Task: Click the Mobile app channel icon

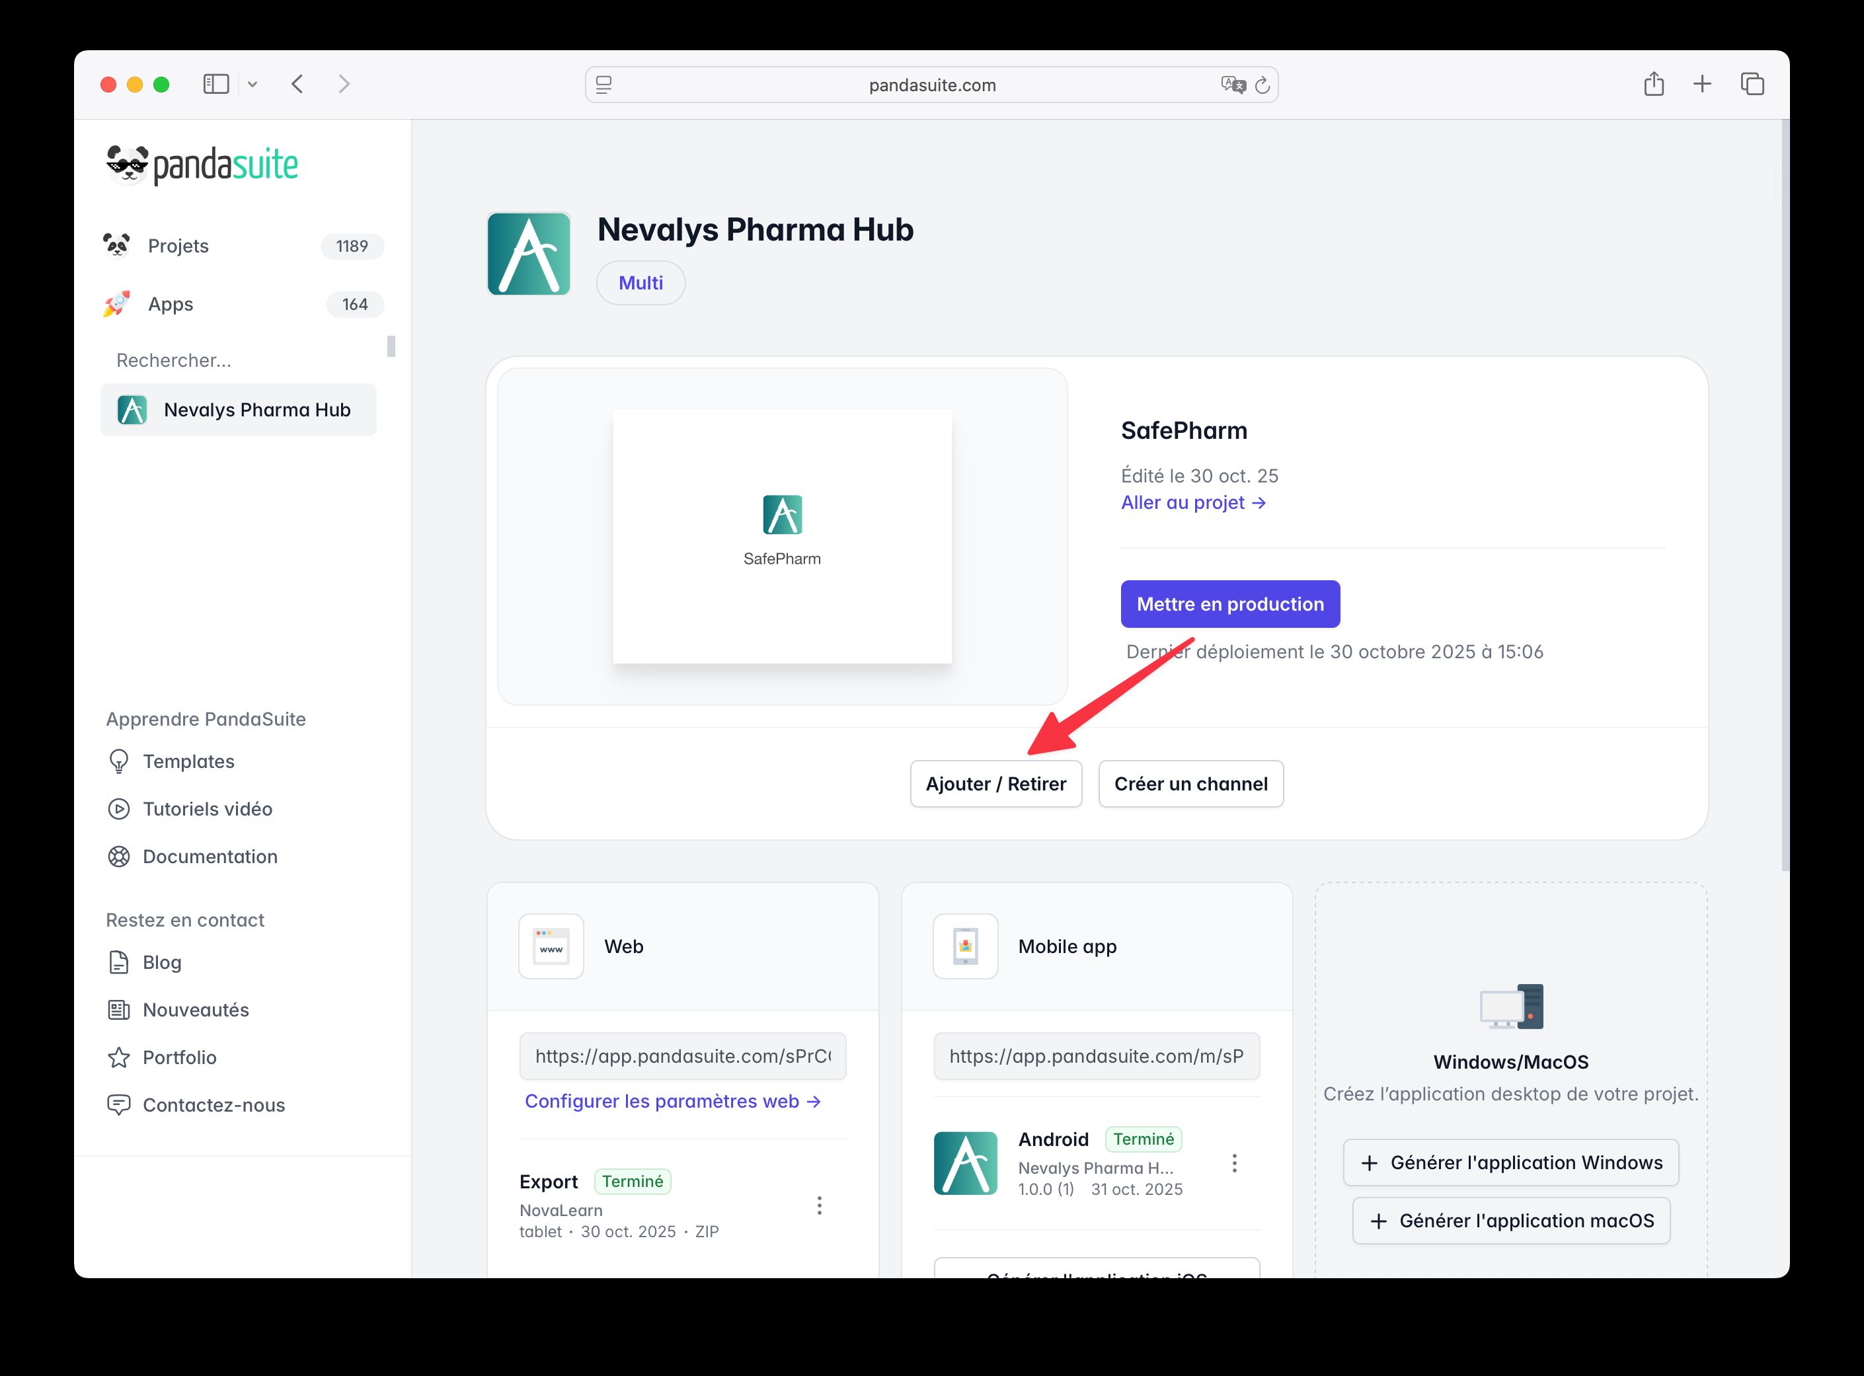Action: (x=965, y=946)
